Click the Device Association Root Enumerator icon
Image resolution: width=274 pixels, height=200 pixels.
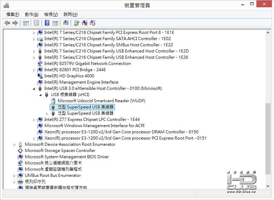click(20, 144)
